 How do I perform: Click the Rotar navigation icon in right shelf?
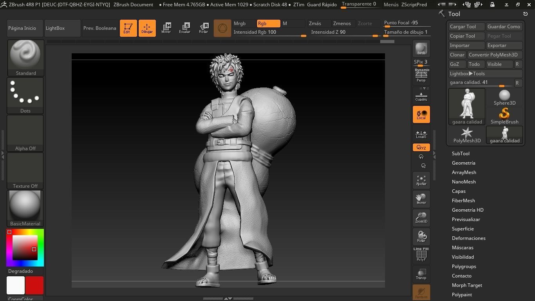point(421,237)
